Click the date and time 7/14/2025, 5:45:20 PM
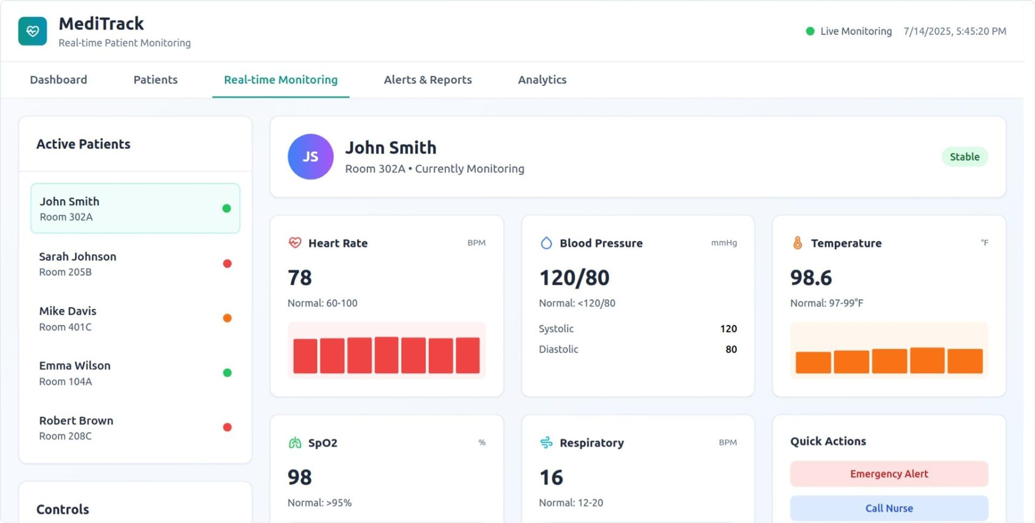 click(x=955, y=31)
